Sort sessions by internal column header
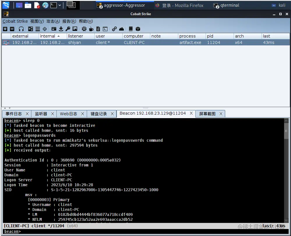 click(53, 36)
